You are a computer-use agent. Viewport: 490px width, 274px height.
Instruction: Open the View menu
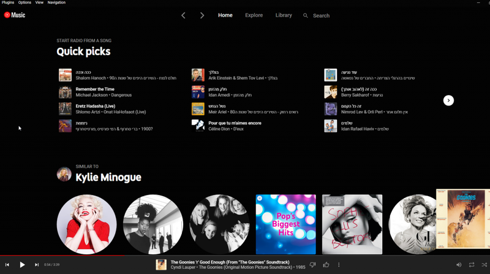pos(39,2)
